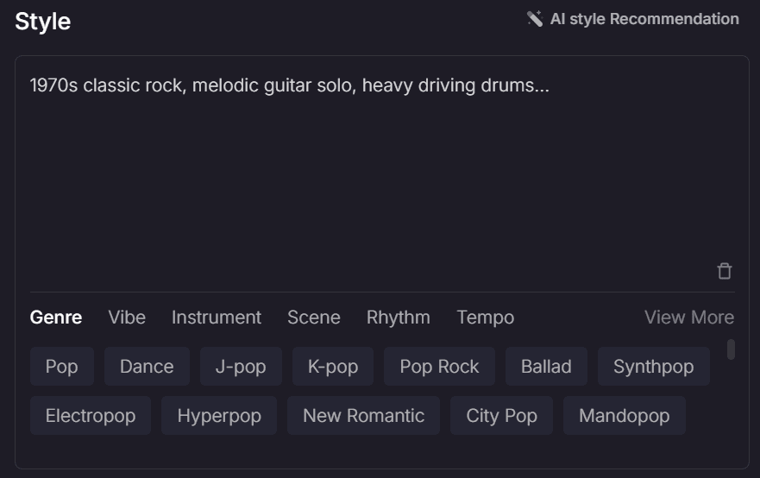
Task: Select the Hyperpop genre chip
Action: point(219,416)
